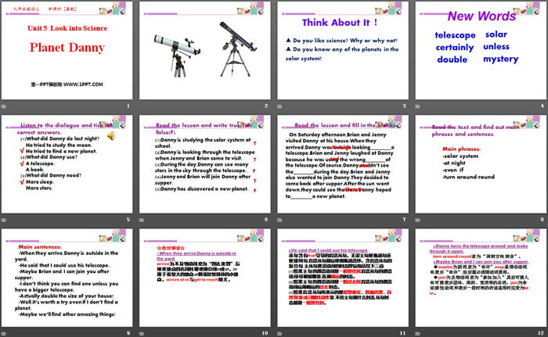Select the 'write true or false' slide thumbnail
The image size is (548, 337).
[205, 164]
